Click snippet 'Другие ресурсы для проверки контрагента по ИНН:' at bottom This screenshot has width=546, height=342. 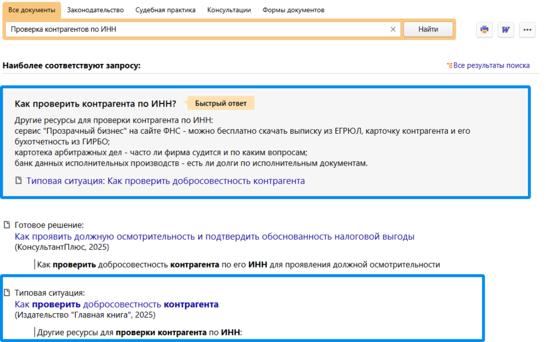tap(140, 332)
